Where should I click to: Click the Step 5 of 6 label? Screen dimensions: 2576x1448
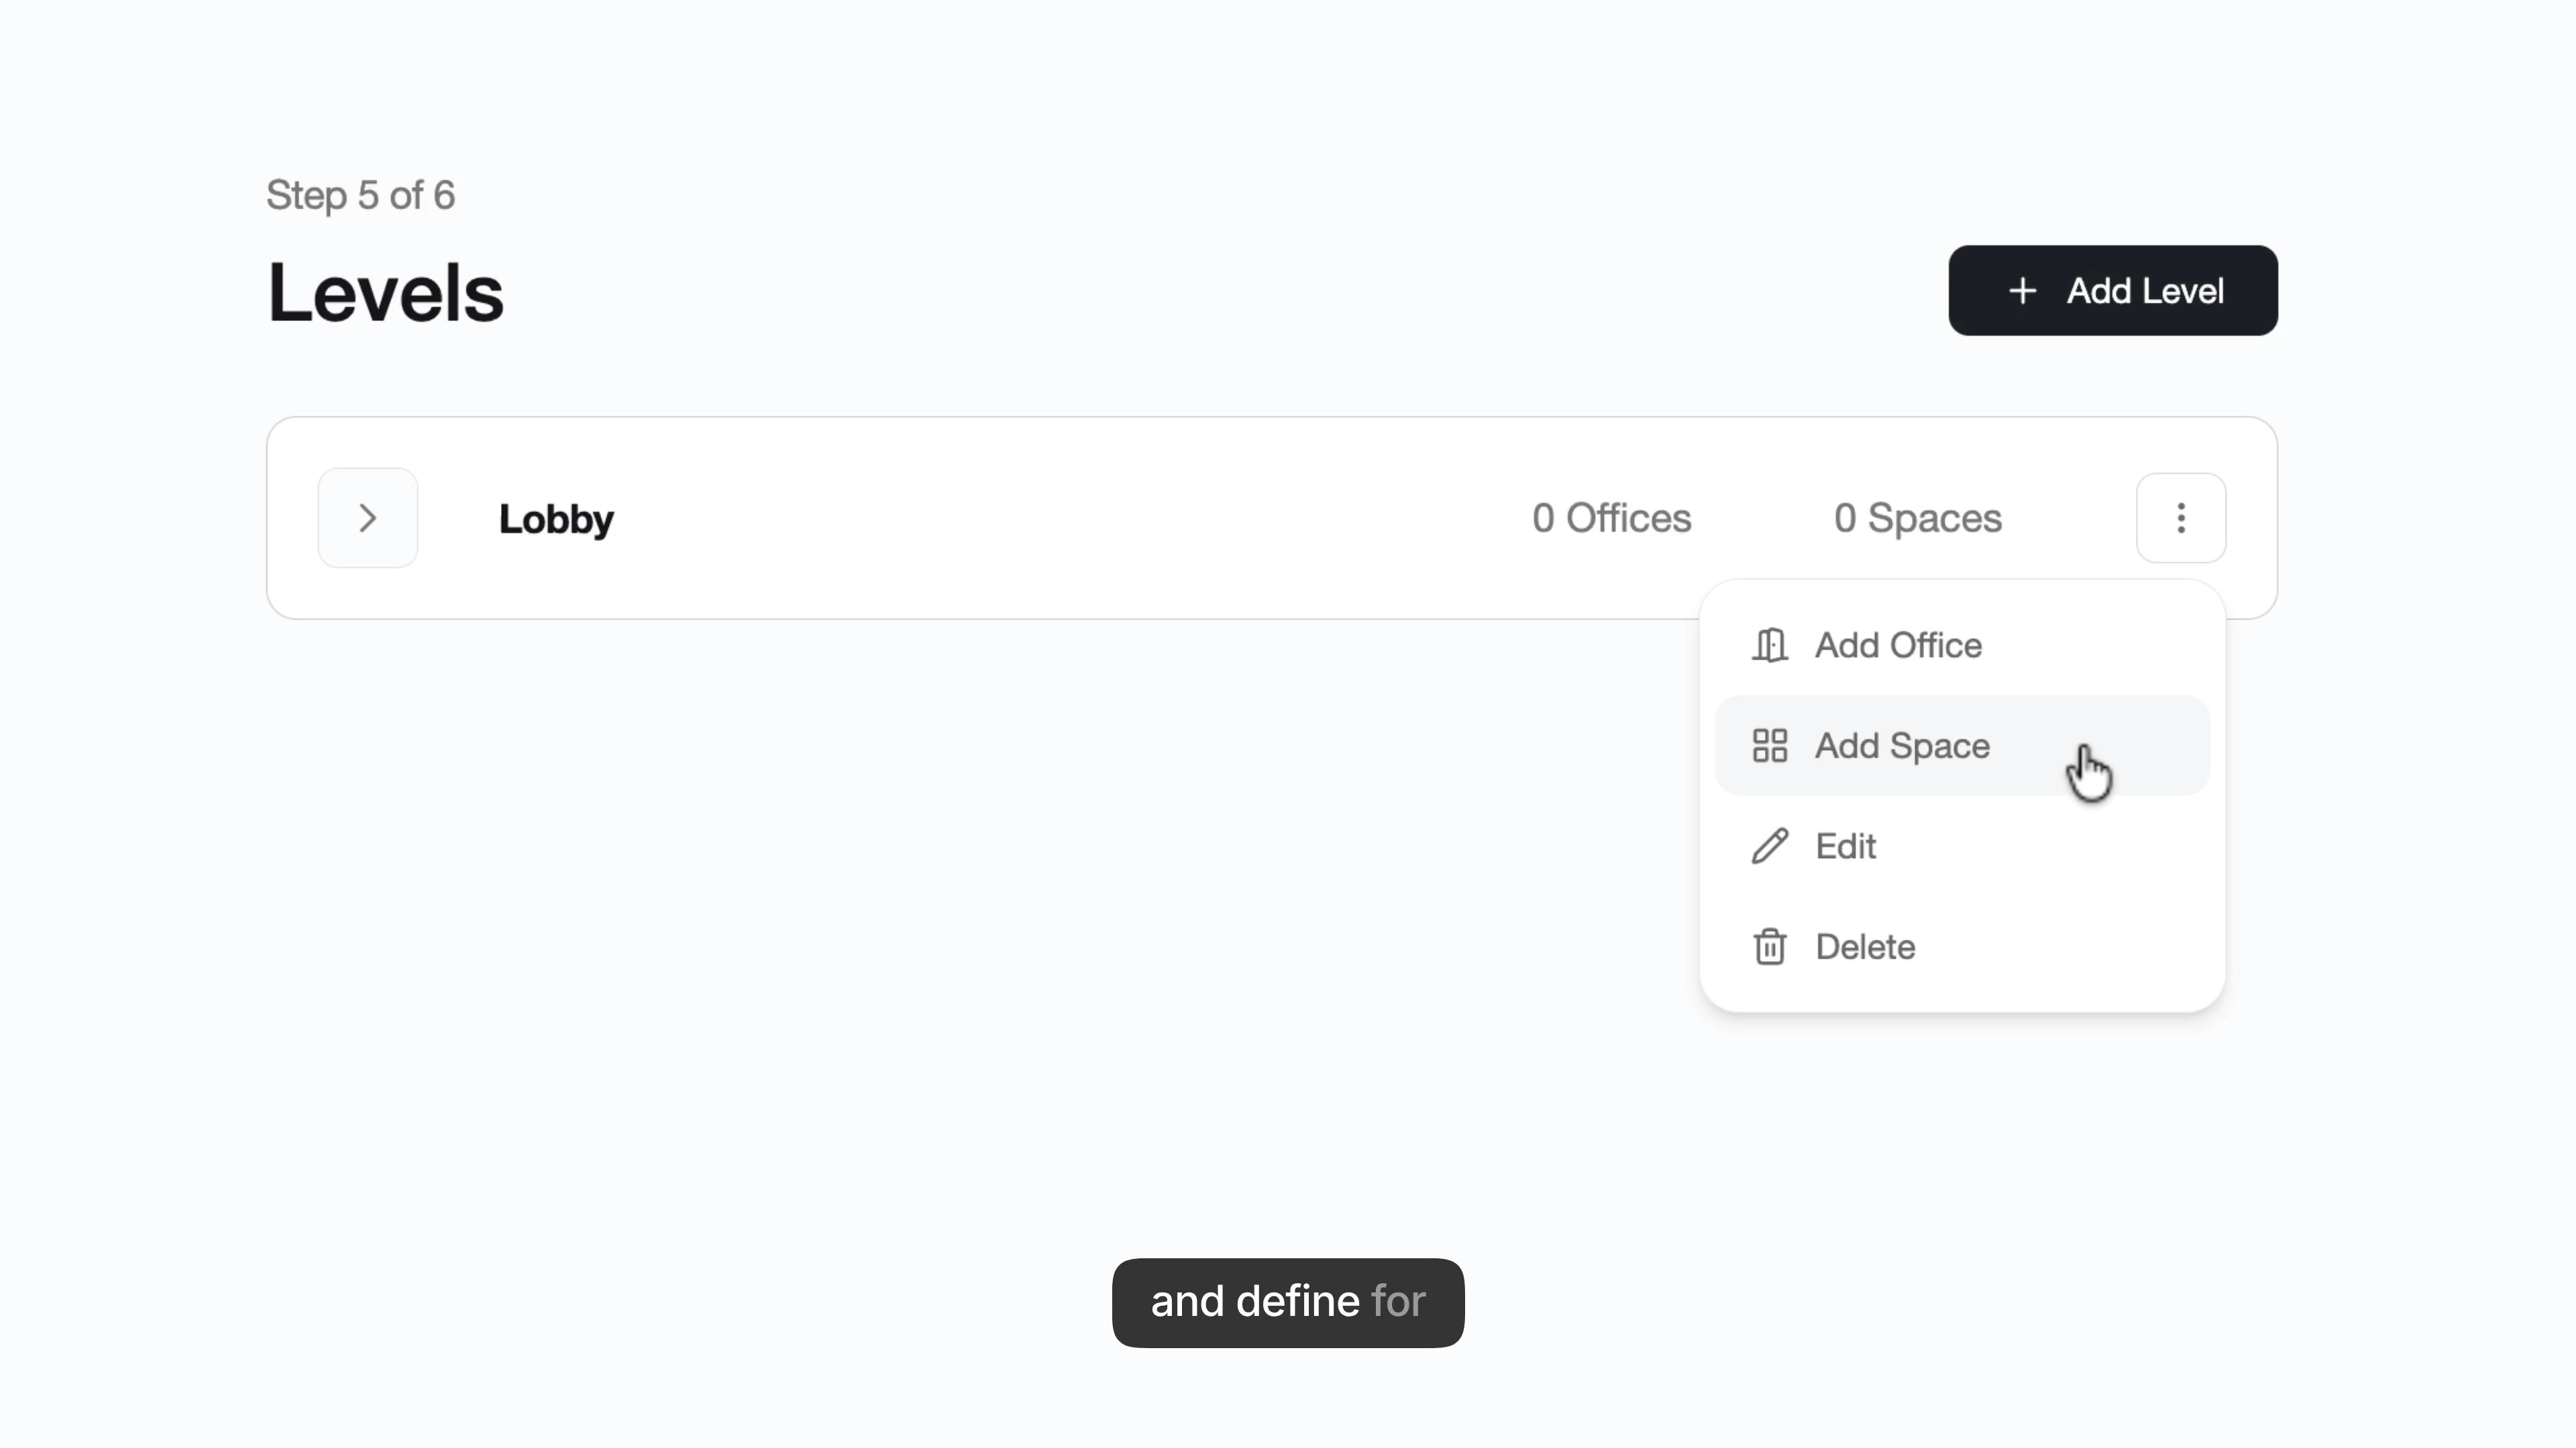pos(360,195)
